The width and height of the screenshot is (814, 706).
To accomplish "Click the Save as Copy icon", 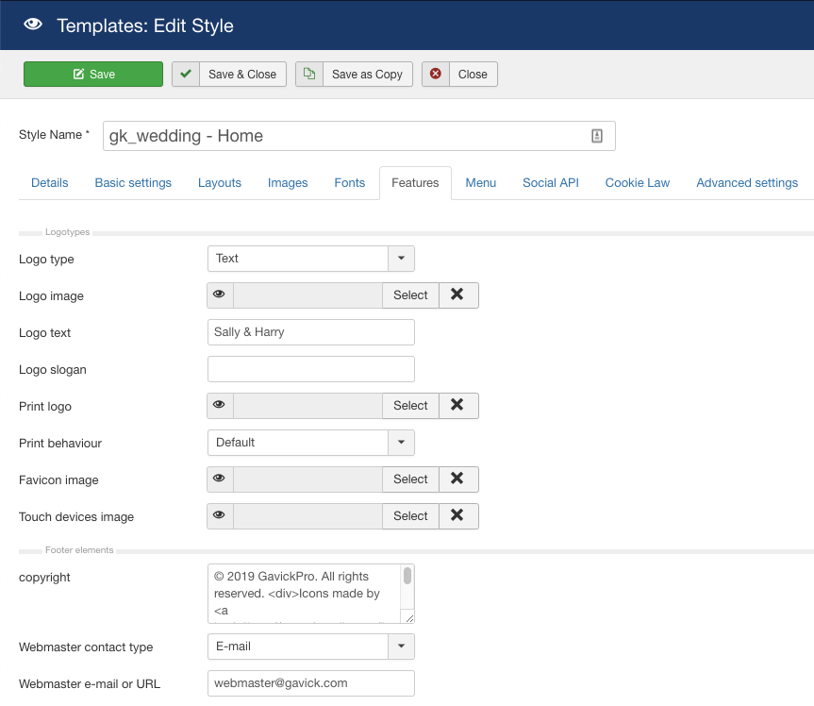I will [x=309, y=75].
